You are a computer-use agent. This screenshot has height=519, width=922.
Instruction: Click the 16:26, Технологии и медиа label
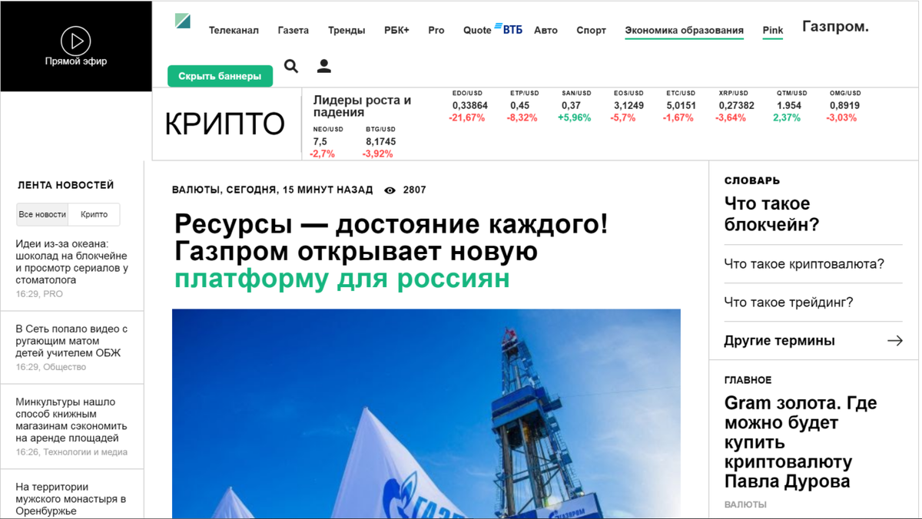pos(71,452)
